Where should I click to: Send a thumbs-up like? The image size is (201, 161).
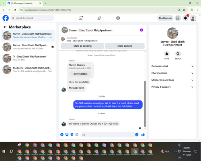tap(143, 134)
